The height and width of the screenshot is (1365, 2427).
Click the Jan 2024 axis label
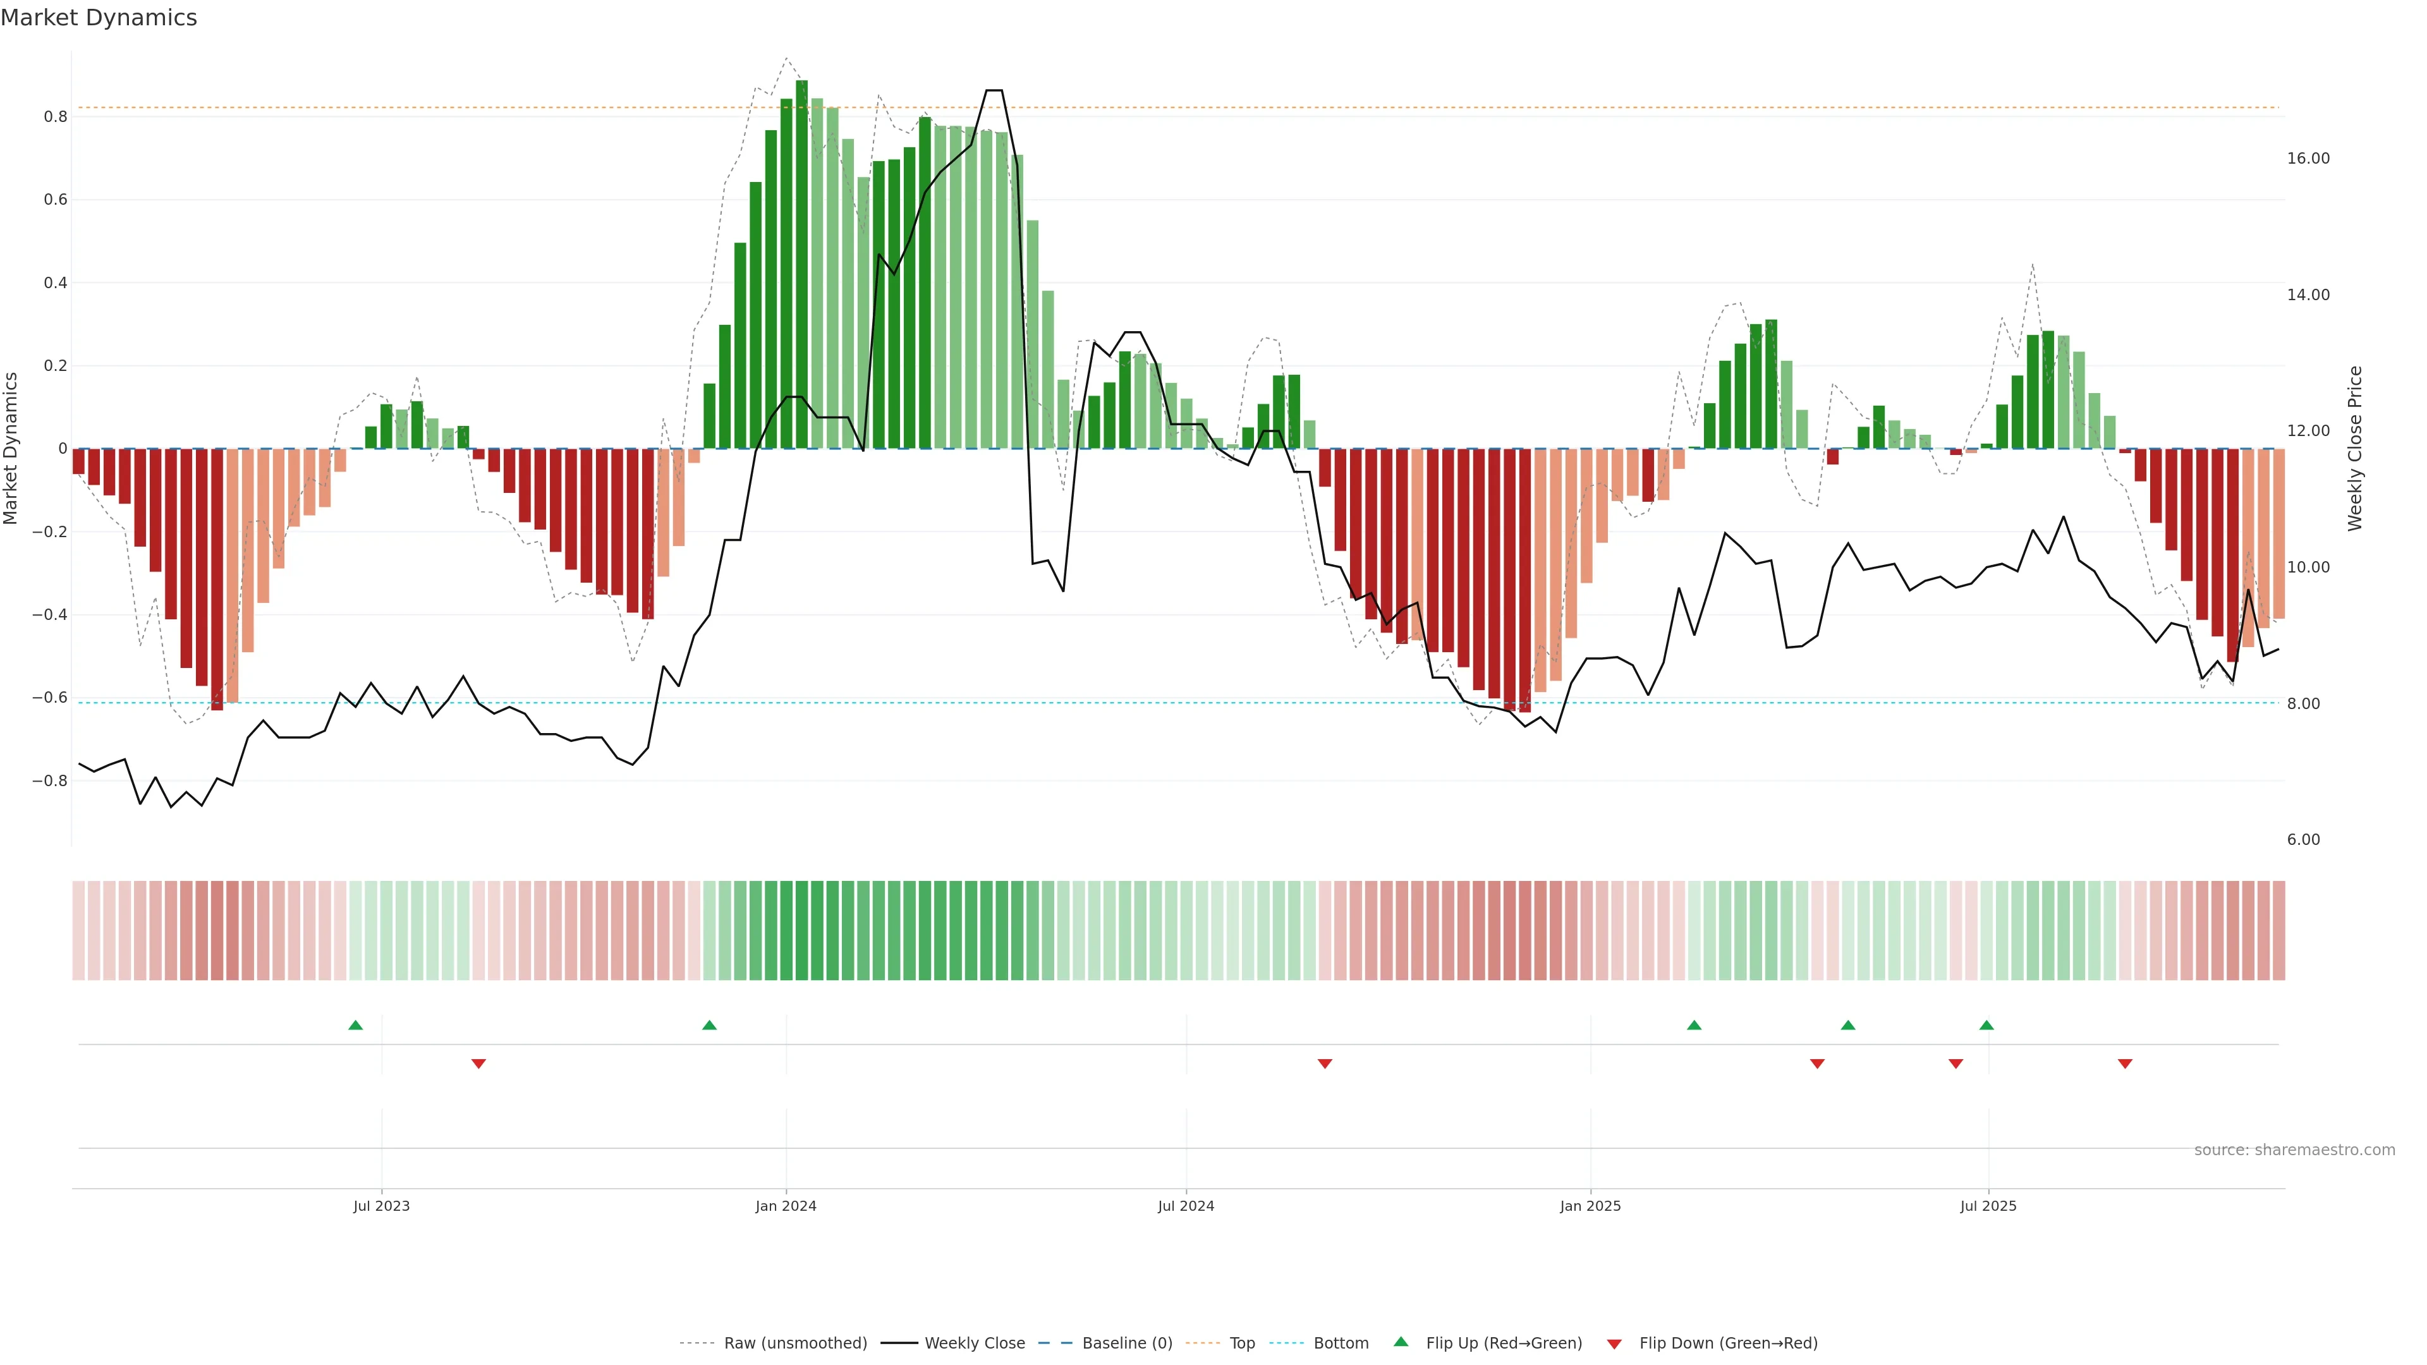(x=786, y=1206)
